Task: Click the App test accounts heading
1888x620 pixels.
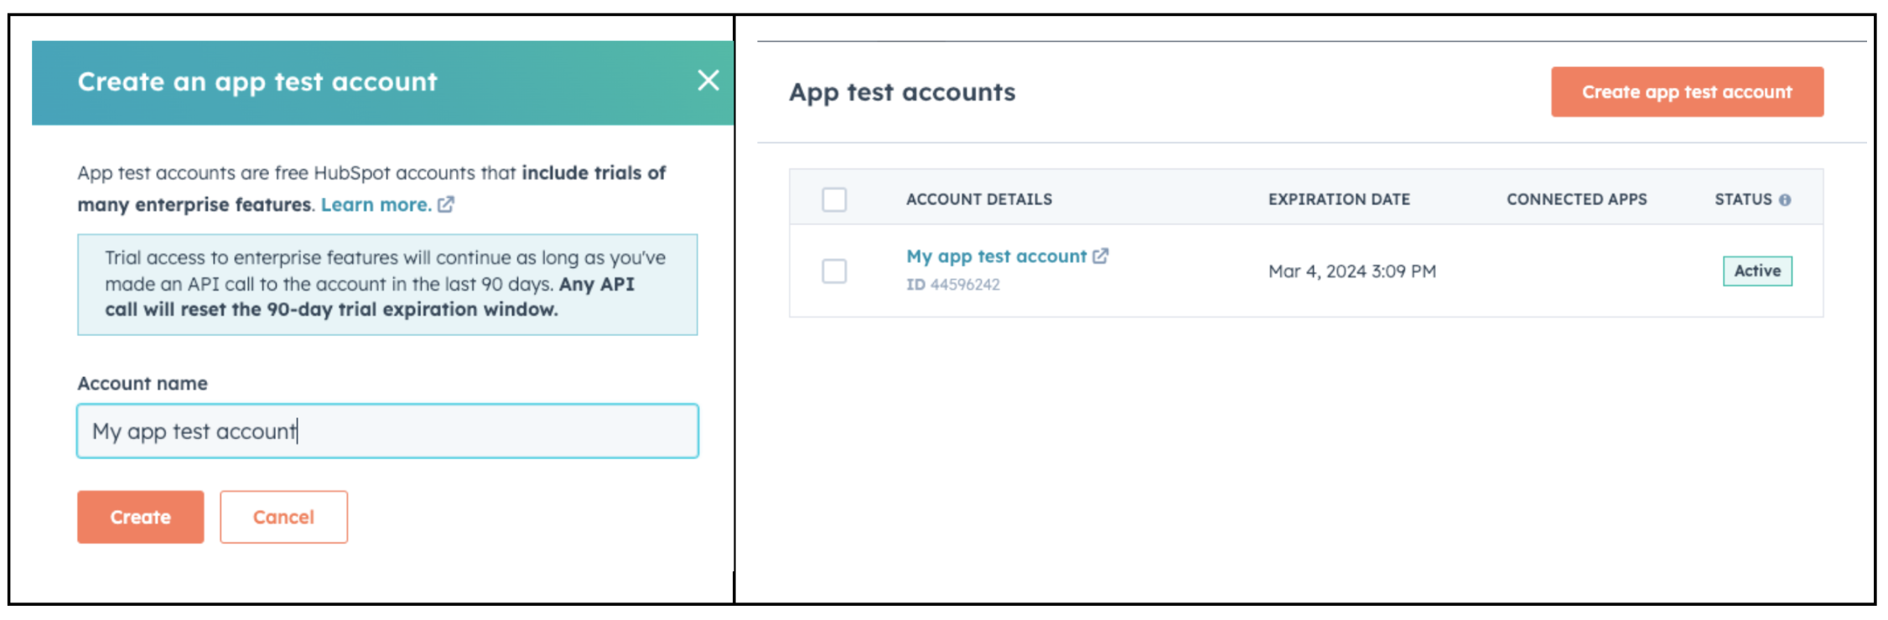Action: pyautogui.click(x=902, y=92)
